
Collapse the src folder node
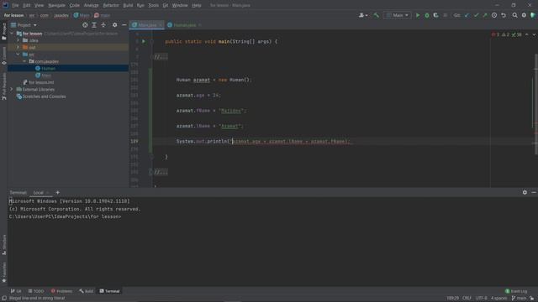[x=18, y=55]
